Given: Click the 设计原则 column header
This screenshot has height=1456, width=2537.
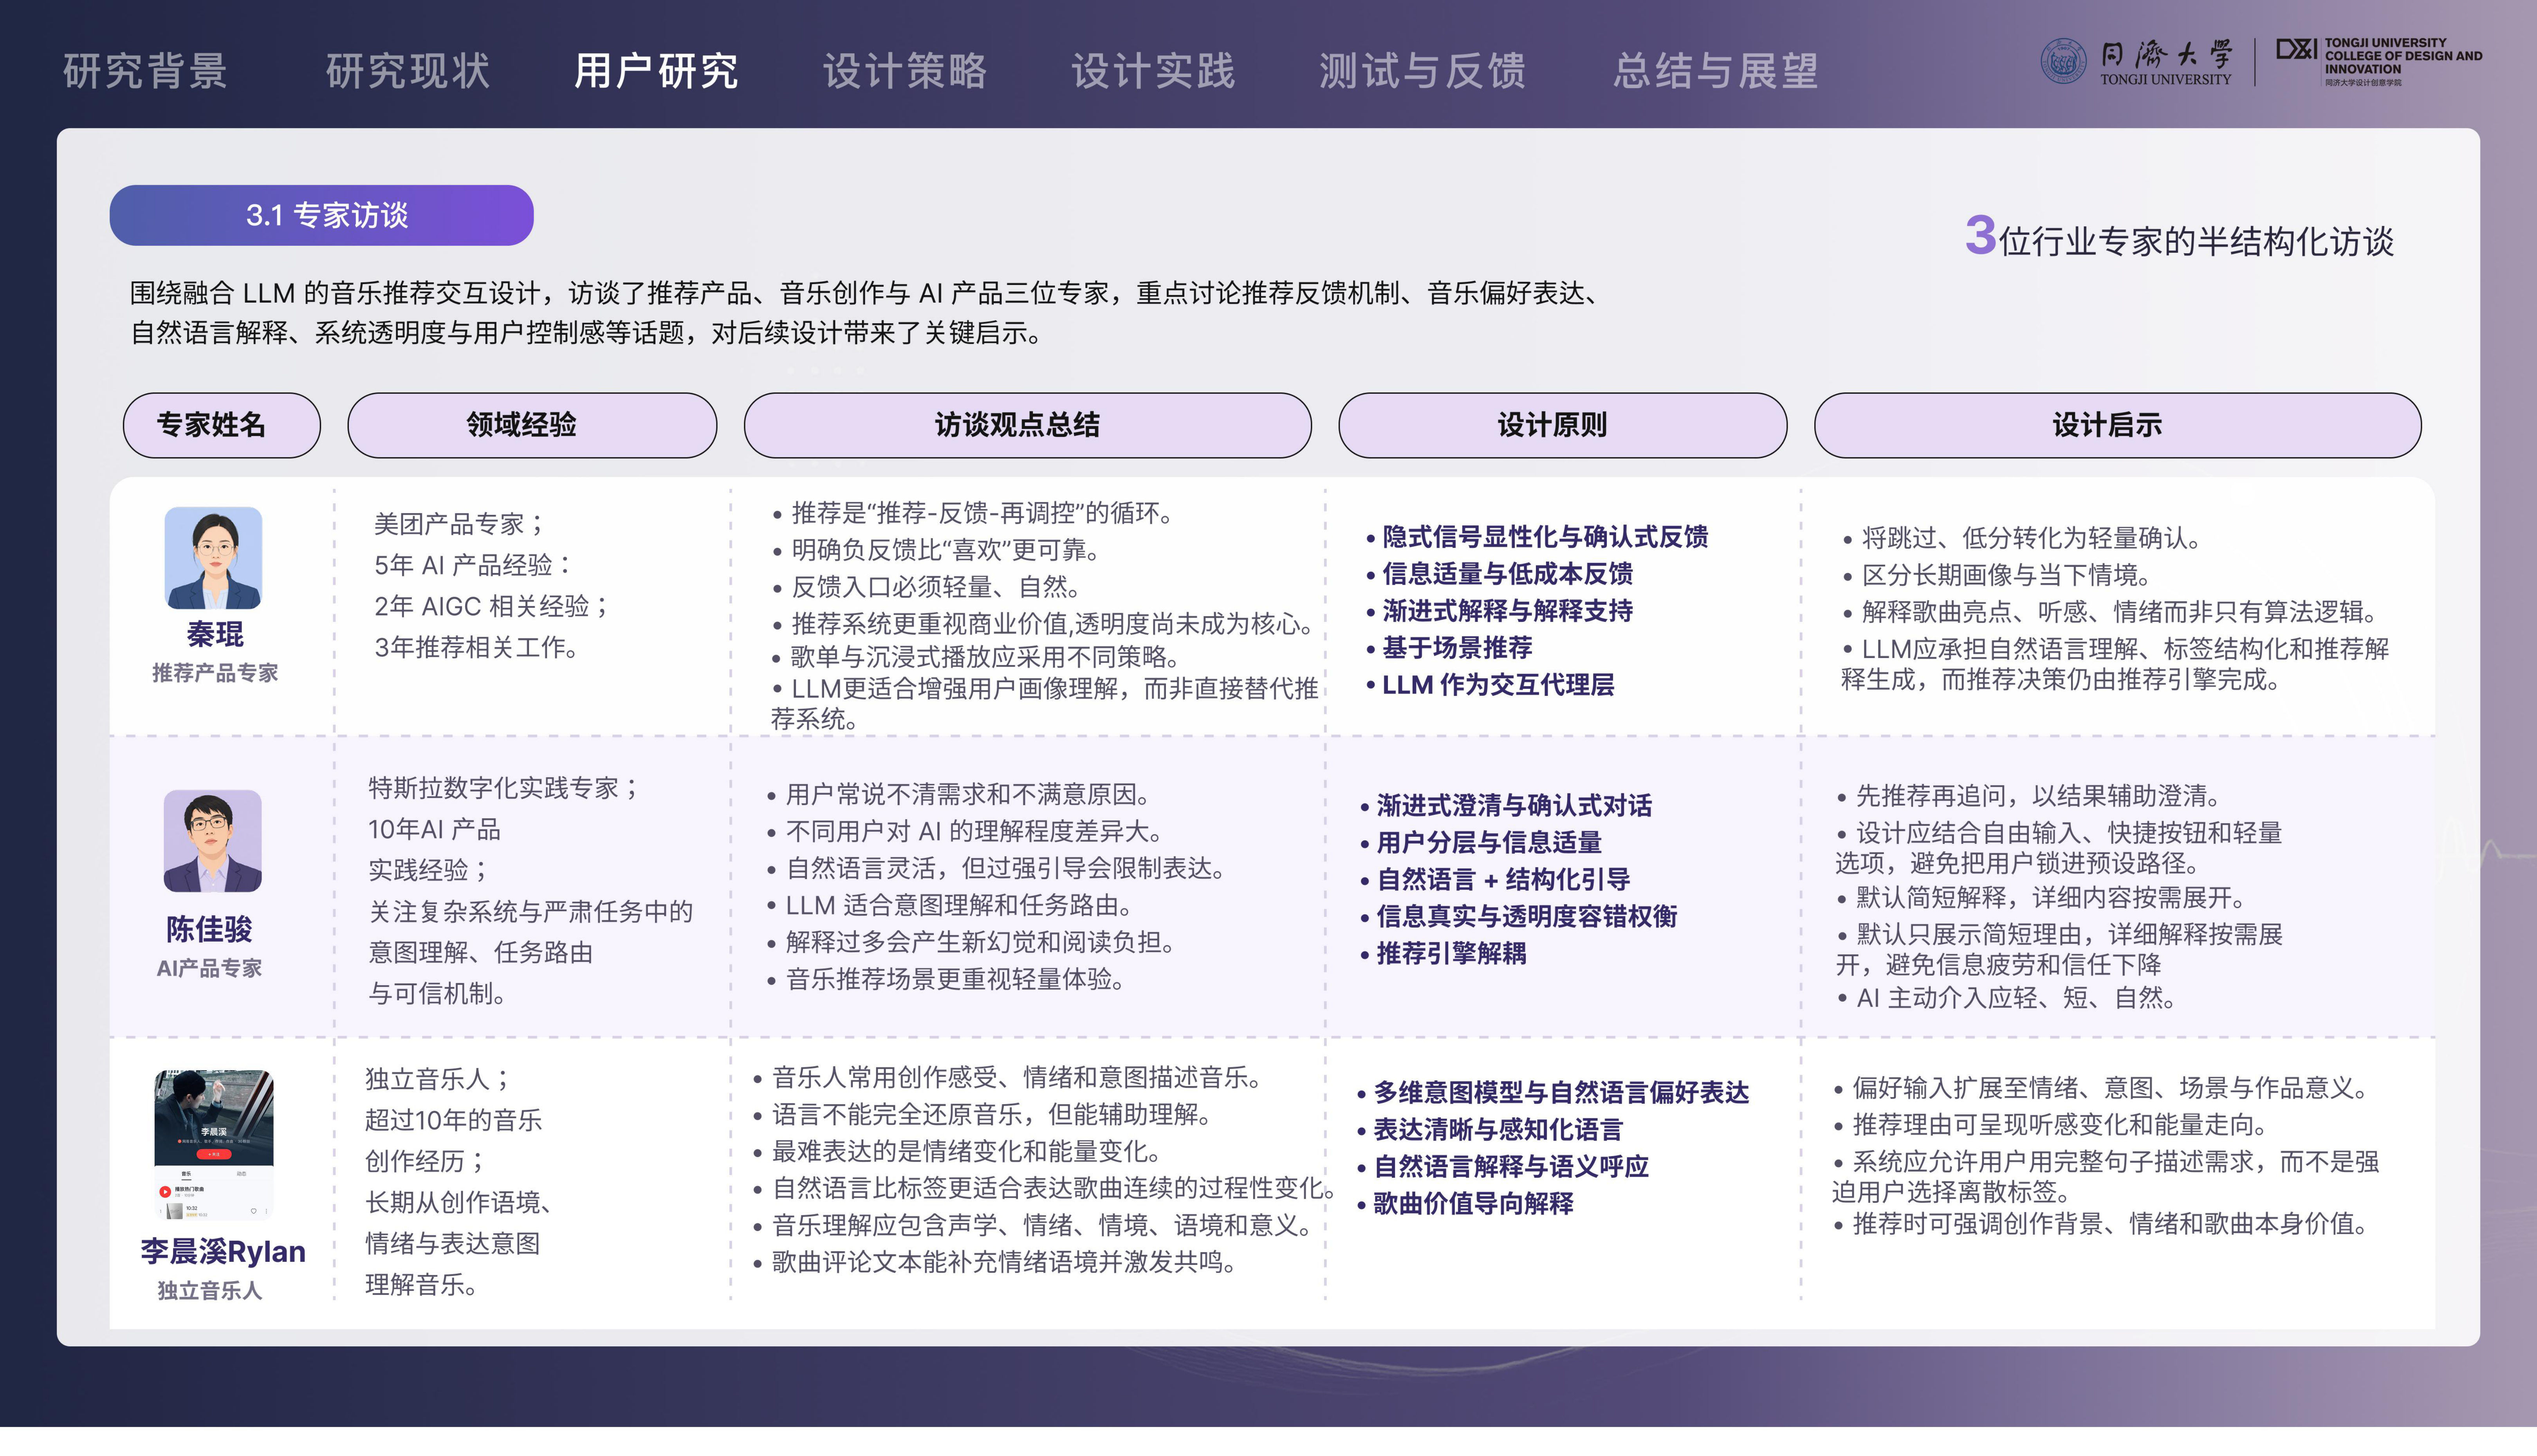Looking at the screenshot, I should coord(1562,425).
